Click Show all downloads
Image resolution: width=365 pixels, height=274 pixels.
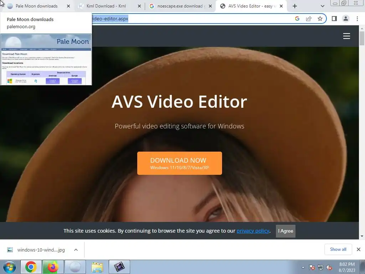point(338,249)
